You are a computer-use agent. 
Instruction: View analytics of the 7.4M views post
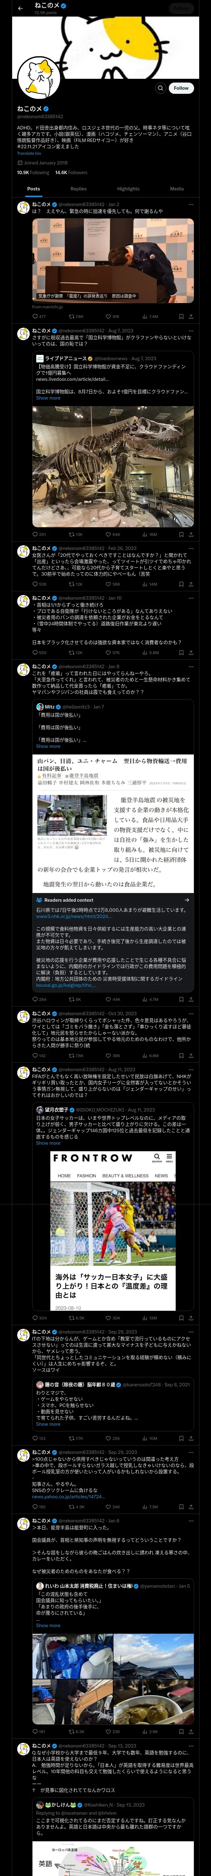click(x=150, y=317)
